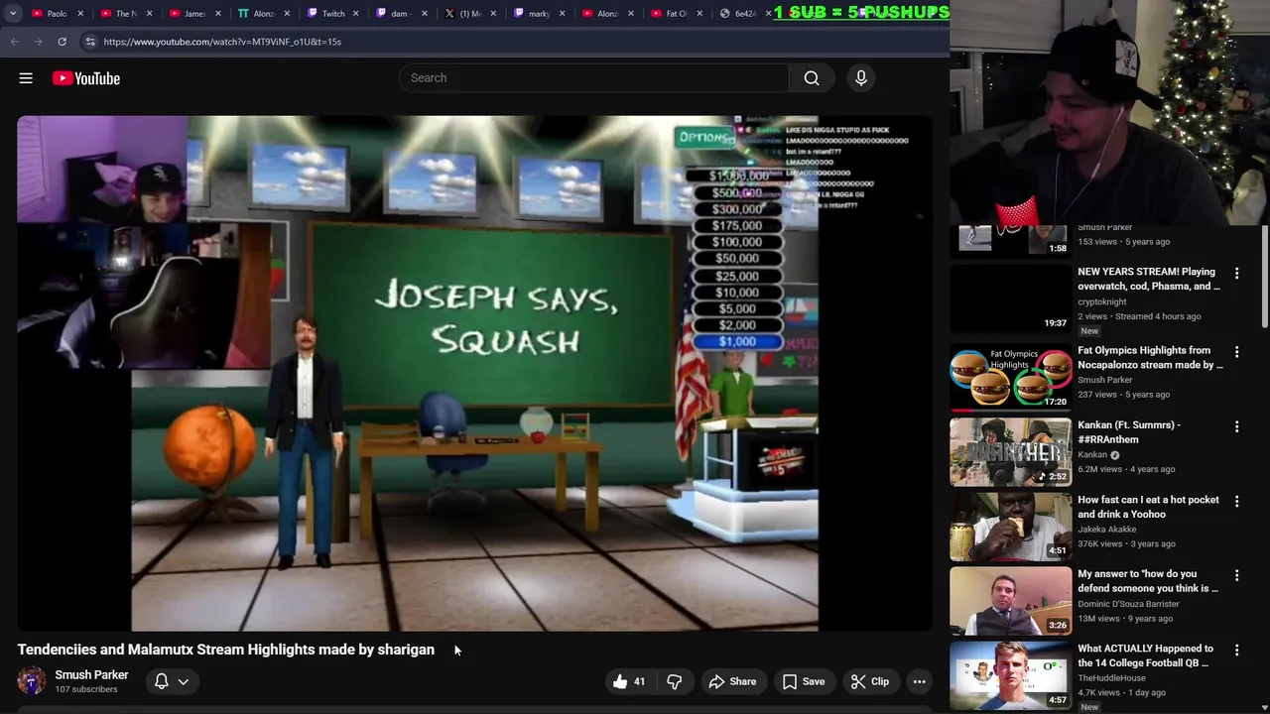Open hot pocket and Yoohoo video thumbnail
This screenshot has height=714, width=1270.
[1011, 526]
